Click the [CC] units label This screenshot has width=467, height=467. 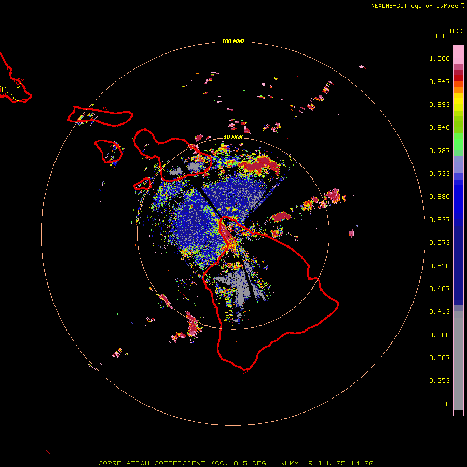tap(443, 36)
